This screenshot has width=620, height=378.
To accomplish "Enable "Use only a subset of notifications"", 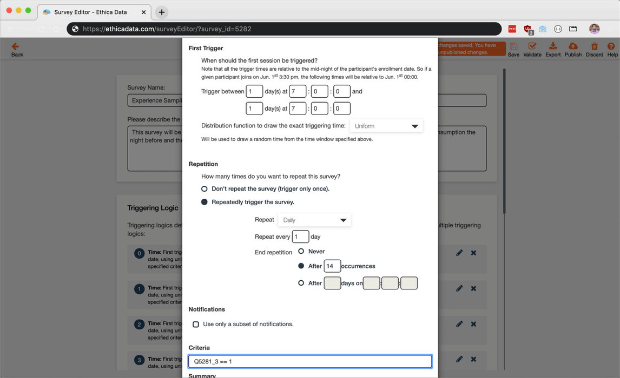I will pos(196,325).
